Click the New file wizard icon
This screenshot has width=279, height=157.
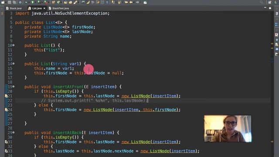3,2
